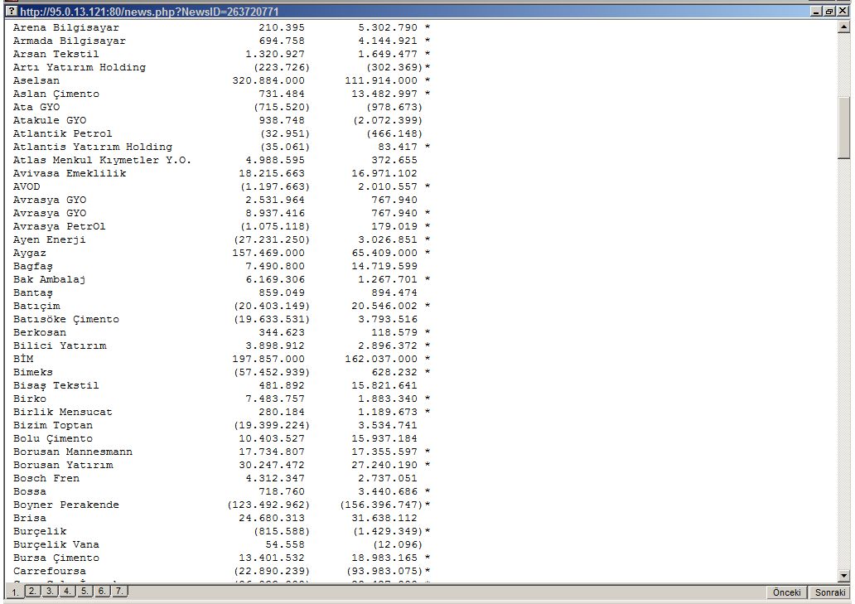The image size is (855, 604).
Task: Select the Birlik Mensucat entry
Action: [x=63, y=412]
